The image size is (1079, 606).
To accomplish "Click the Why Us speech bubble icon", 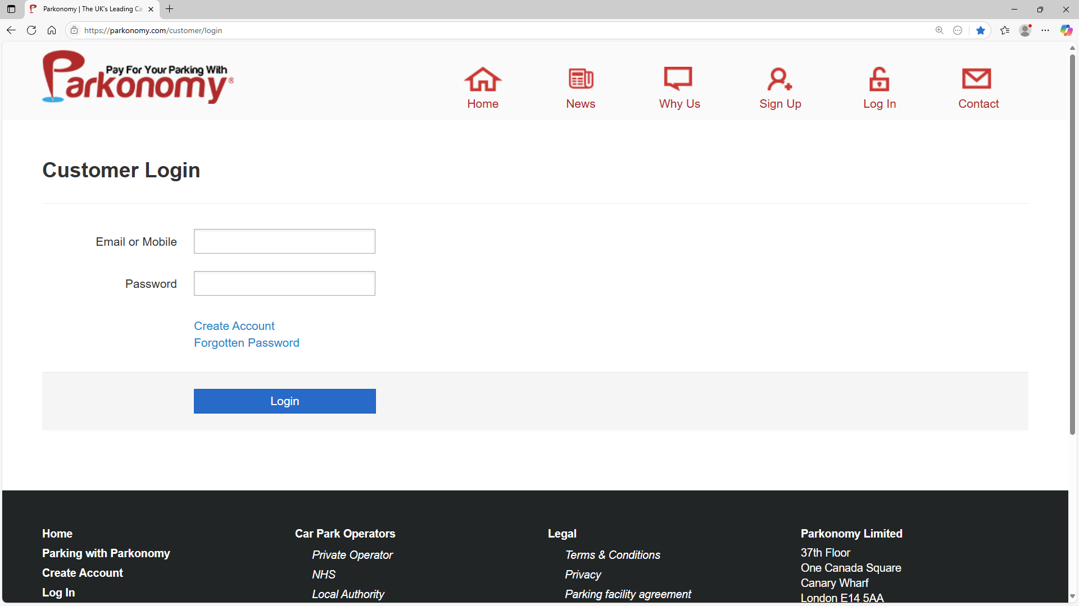I will (678, 79).
